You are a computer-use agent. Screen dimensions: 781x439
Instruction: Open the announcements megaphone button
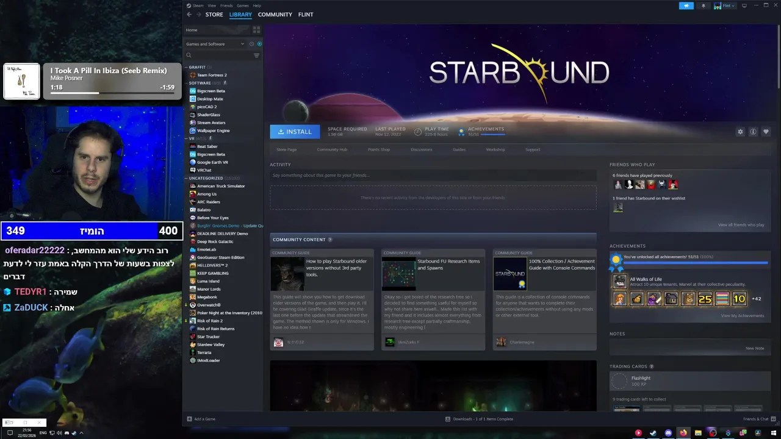[x=686, y=5]
